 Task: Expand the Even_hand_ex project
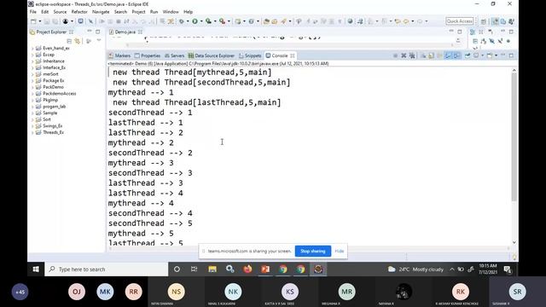pos(32,49)
